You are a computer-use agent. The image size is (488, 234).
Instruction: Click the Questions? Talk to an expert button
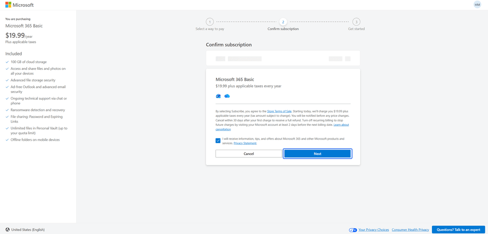tap(459, 230)
